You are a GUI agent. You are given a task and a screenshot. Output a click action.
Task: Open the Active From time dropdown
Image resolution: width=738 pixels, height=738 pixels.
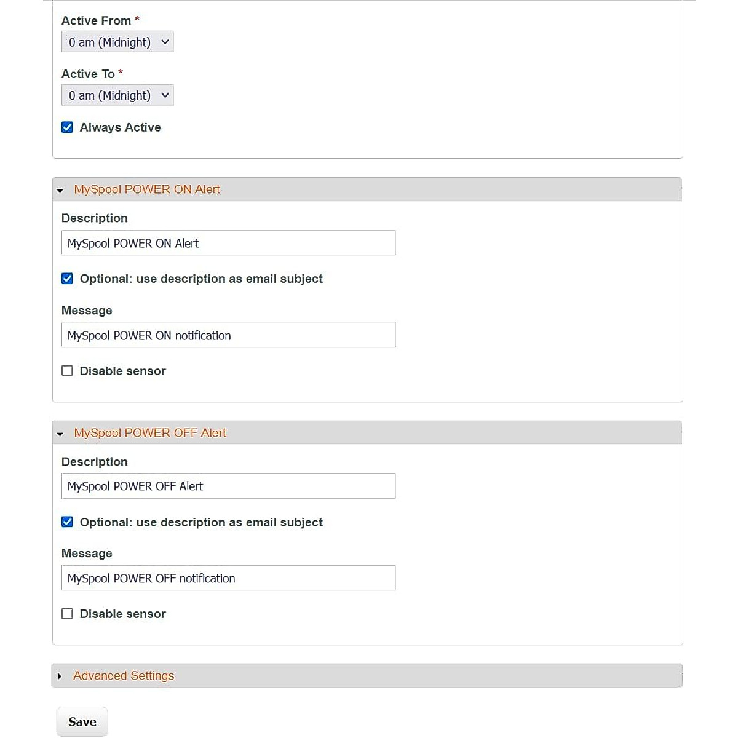pyautogui.click(x=117, y=42)
